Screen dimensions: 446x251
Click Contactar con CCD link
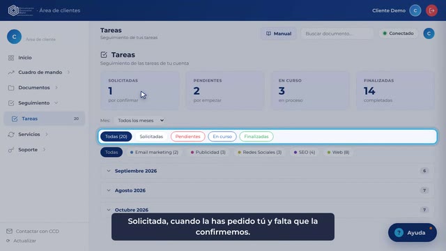click(37, 231)
